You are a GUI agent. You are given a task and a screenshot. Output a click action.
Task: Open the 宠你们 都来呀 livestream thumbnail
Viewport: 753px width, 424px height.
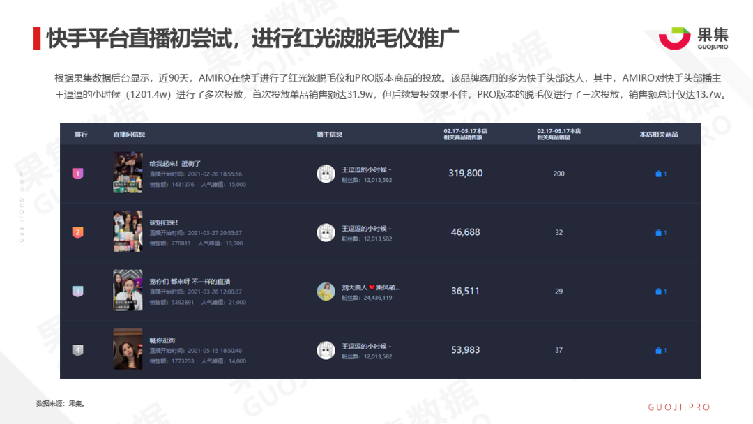click(128, 290)
